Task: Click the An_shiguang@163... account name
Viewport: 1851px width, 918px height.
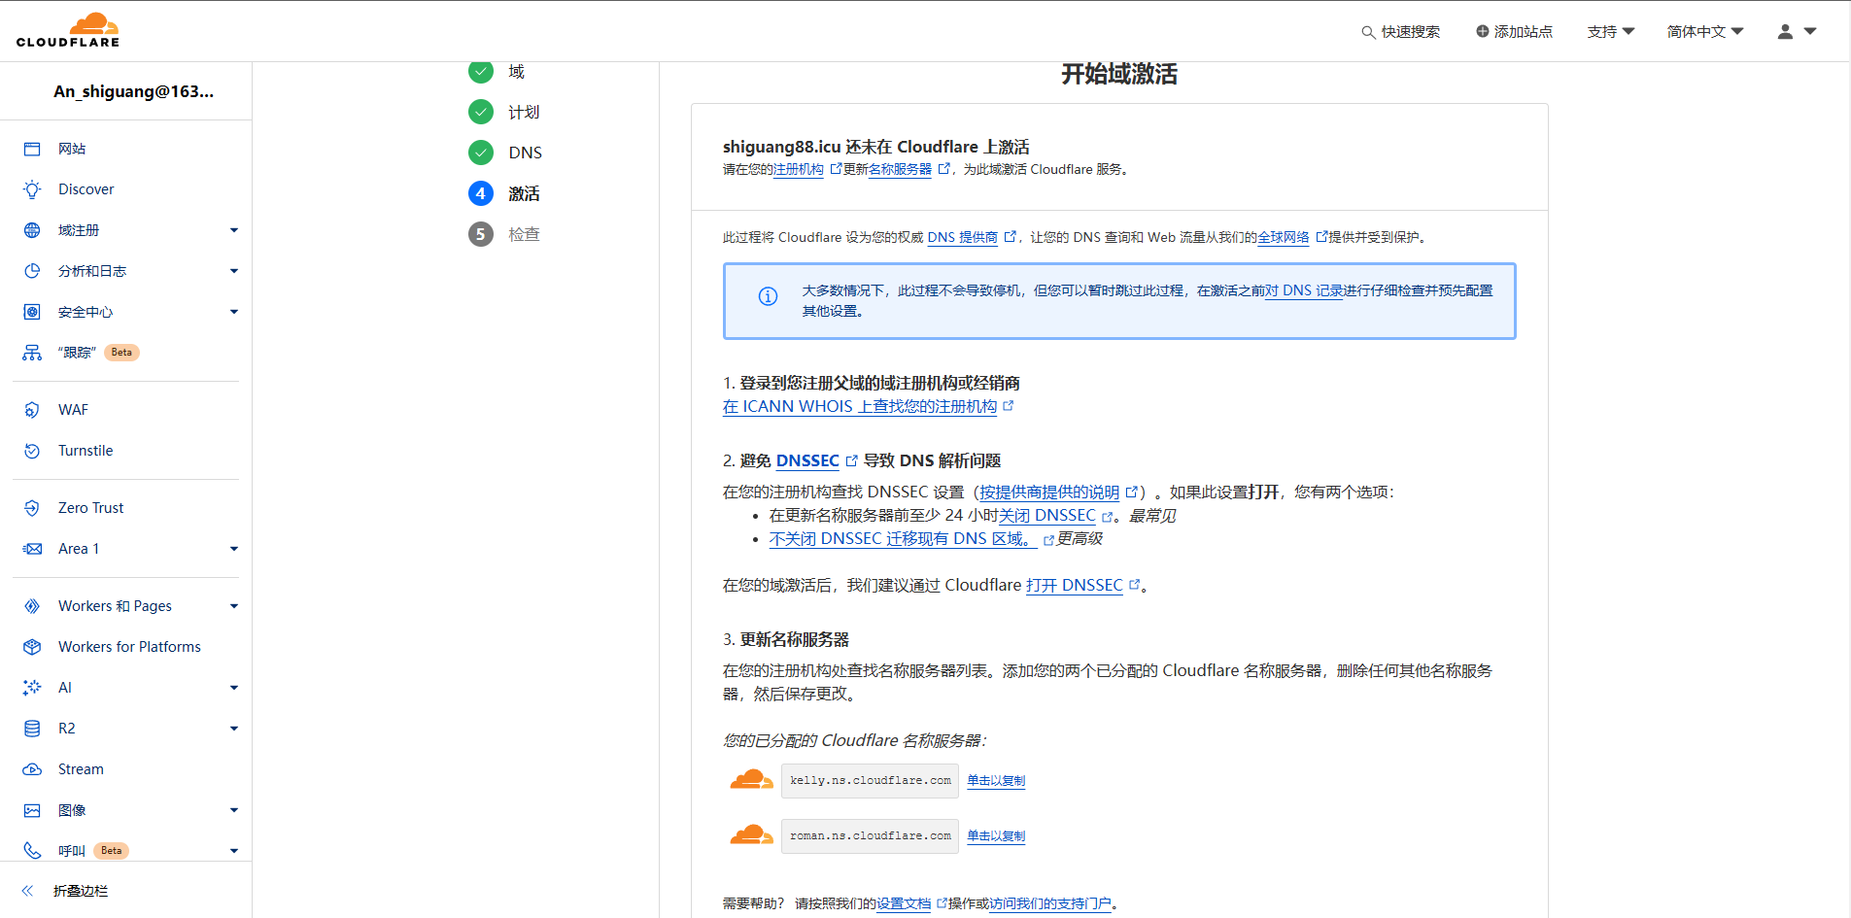Action: [x=134, y=91]
